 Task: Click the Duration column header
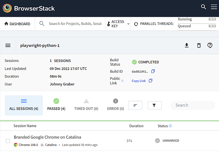[136, 126]
